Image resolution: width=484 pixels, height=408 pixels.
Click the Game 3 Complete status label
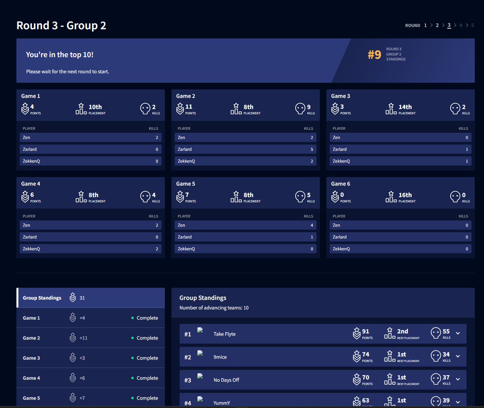pyautogui.click(x=147, y=358)
